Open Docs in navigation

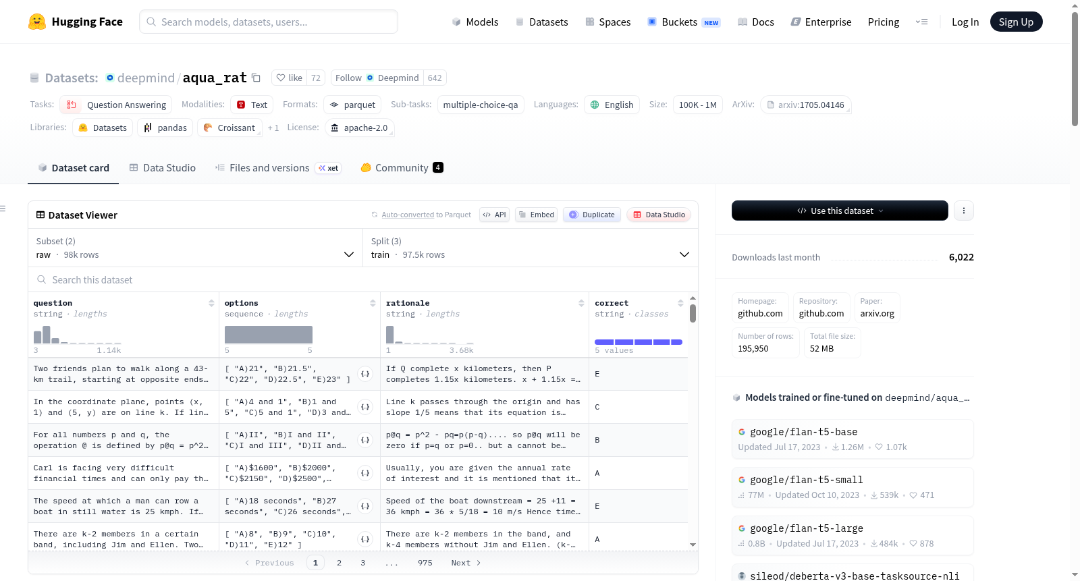point(756,22)
